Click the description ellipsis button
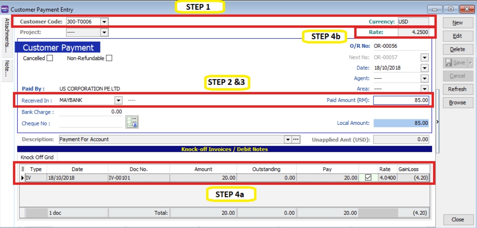The height and width of the screenshot is (228, 477). [x=296, y=139]
